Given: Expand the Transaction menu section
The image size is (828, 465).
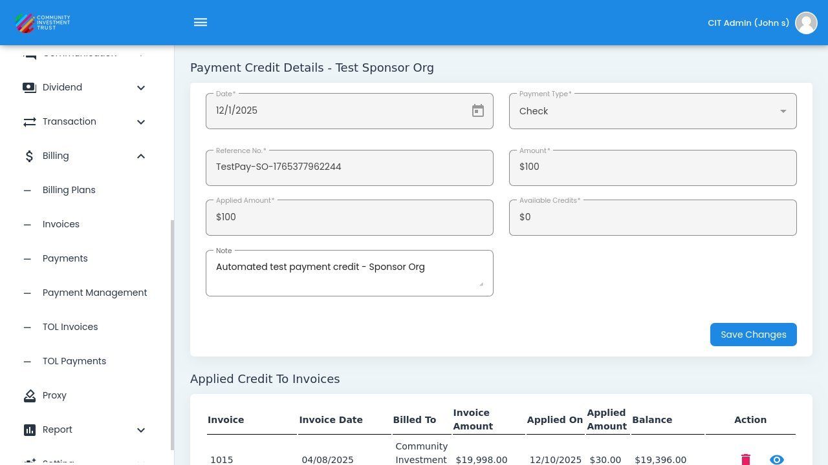Looking at the screenshot, I should coord(141,122).
